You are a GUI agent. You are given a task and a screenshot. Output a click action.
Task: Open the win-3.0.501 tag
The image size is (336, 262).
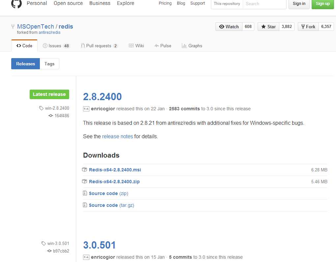58,243
